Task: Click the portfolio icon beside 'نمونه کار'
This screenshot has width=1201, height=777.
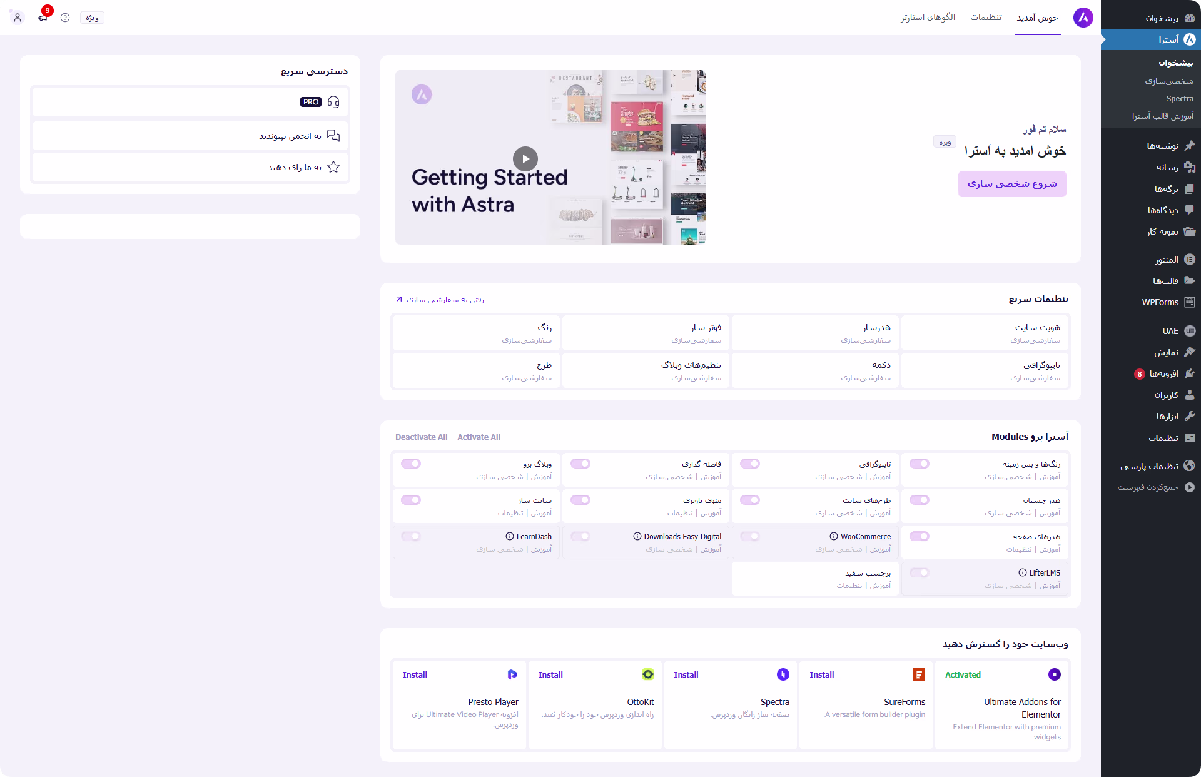Action: click(1190, 231)
